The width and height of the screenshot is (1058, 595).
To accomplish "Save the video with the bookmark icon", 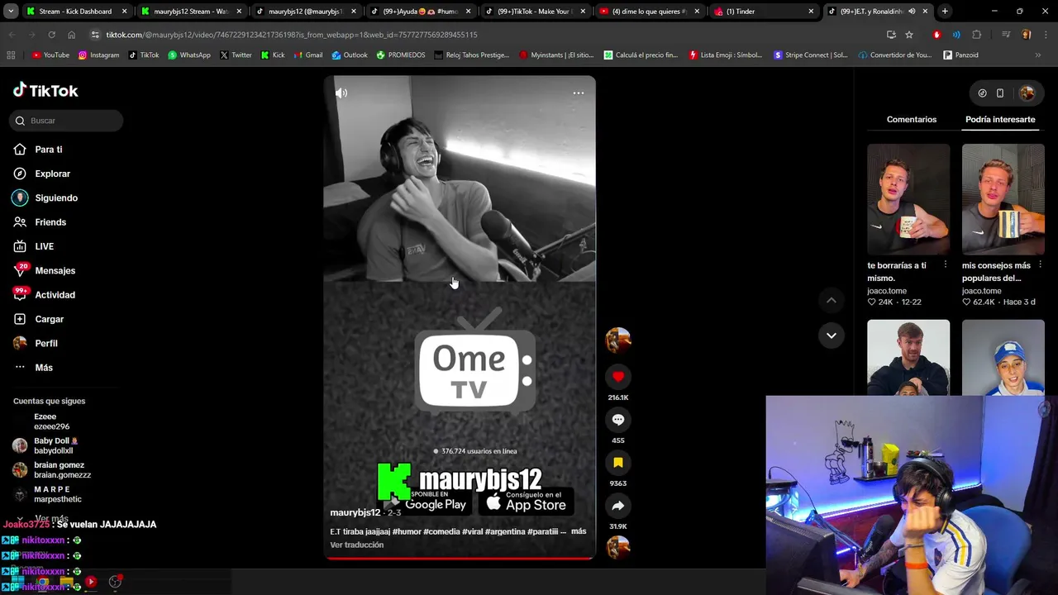I will click(617, 463).
